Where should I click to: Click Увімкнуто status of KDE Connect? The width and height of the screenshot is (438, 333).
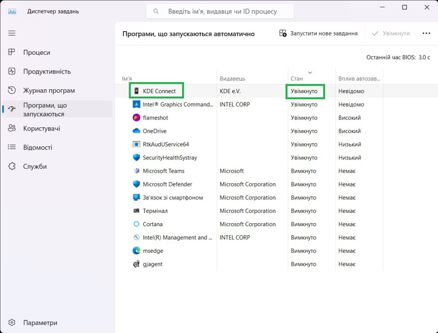point(304,91)
